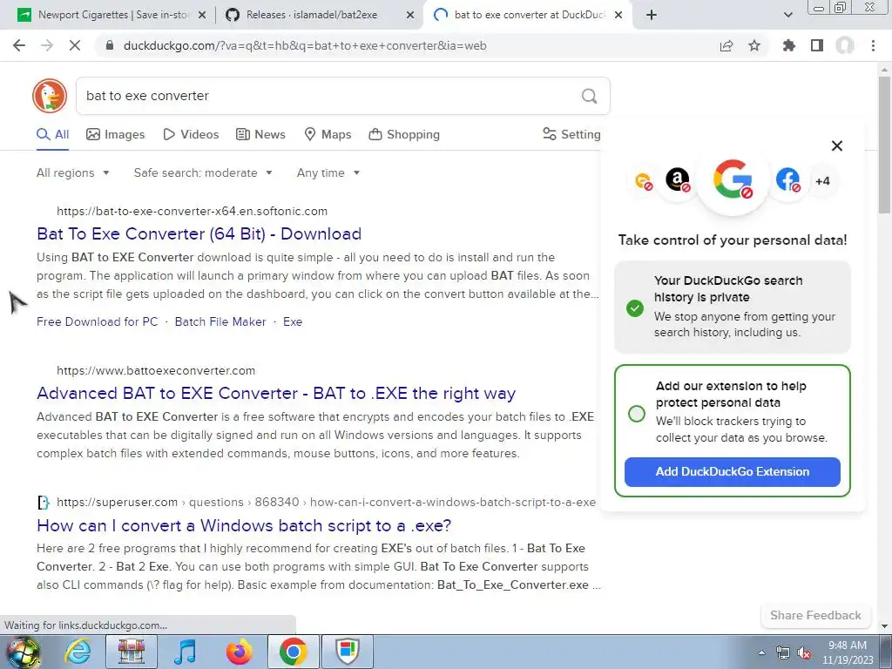Stop loading the page
892x669 pixels.
coord(75,45)
